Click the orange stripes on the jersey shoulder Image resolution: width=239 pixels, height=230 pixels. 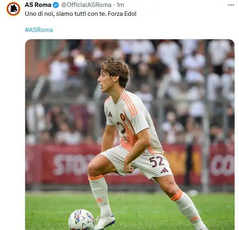(130, 104)
